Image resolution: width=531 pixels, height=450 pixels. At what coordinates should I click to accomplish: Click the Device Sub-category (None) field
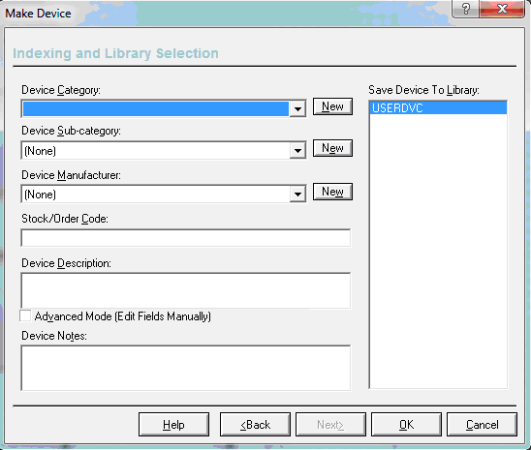pyautogui.click(x=156, y=150)
